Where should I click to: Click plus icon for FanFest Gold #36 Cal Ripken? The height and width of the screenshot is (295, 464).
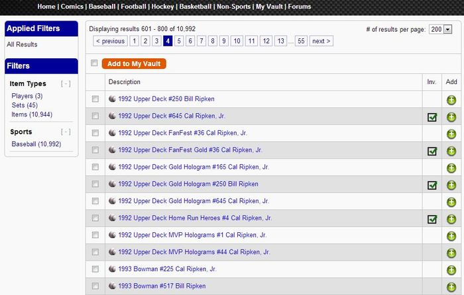(451, 151)
